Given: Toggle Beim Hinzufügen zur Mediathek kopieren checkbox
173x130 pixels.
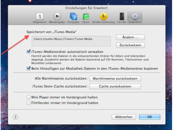Looking at the screenshot, I should click(x=29, y=68).
